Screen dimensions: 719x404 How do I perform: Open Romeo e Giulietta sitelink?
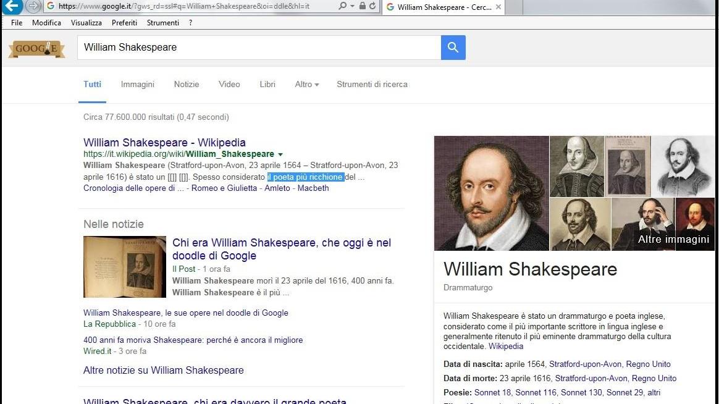click(x=224, y=188)
